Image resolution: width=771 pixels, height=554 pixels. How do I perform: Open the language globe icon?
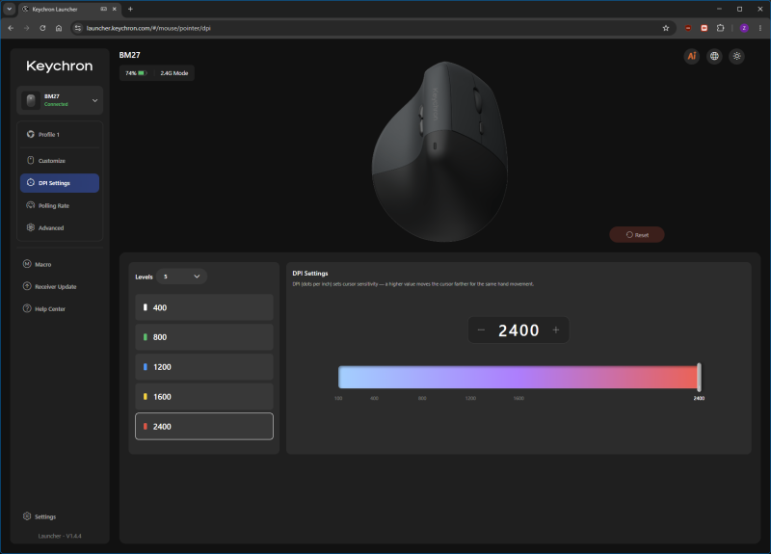pyautogui.click(x=714, y=56)
